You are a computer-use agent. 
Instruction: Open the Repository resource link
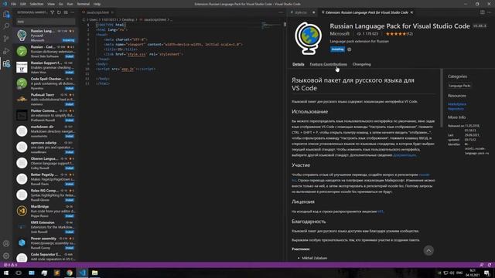point(456,109)
